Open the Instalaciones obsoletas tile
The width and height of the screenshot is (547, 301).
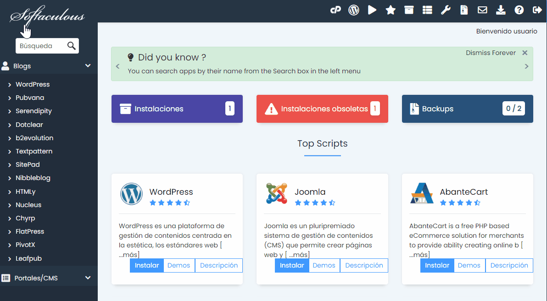[x=322, y=109]
